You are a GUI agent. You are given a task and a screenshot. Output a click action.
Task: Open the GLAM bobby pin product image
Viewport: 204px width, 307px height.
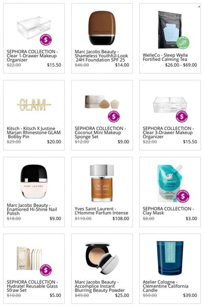point(34,105)
